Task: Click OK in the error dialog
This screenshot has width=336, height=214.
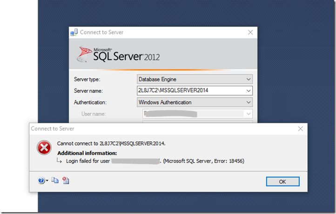Action: (x=282, y=181)
